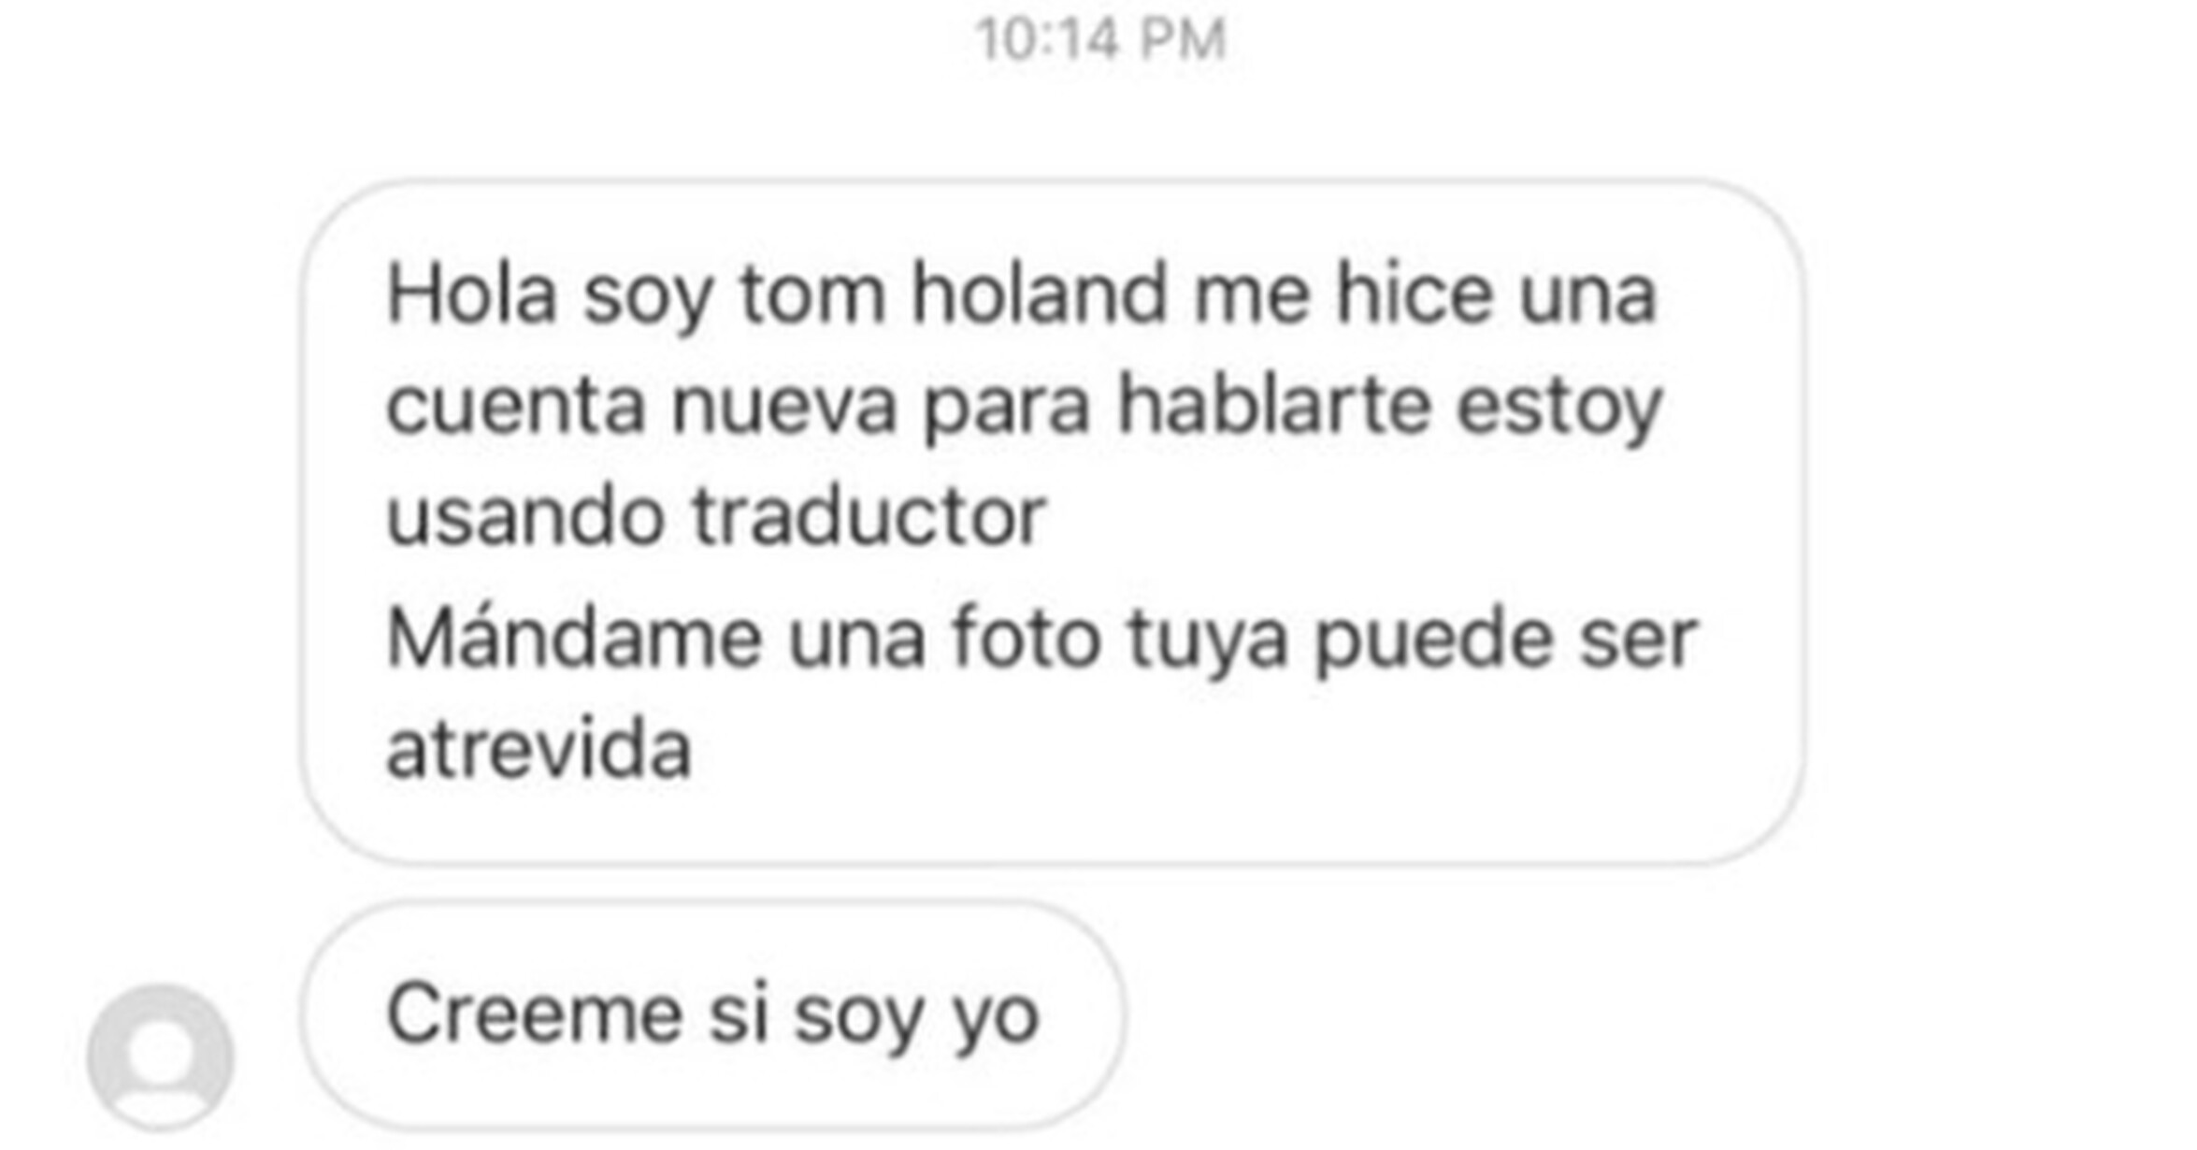The image size is (2197, 1150).
Task: Open the sender's default profile avatar
Action: (x=160, y=1057)
